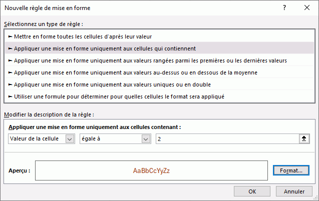Open the 'Valeur de la cellule' dropdown
This screenshot has height=201, width=319.
point(70,139)
